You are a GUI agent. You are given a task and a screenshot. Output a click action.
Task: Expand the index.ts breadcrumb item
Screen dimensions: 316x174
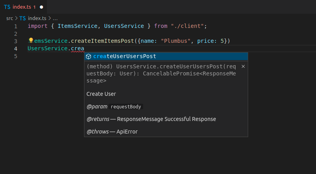tap(37, 18)
